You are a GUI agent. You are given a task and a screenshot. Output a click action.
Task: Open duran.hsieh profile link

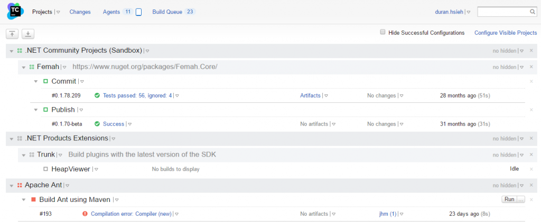(450, 12)
